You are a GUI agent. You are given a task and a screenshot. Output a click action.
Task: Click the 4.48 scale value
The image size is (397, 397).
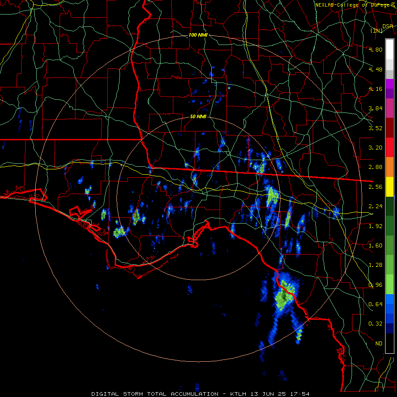(375, 69)
